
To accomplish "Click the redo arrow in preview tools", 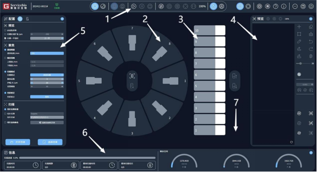I will 311,49.
